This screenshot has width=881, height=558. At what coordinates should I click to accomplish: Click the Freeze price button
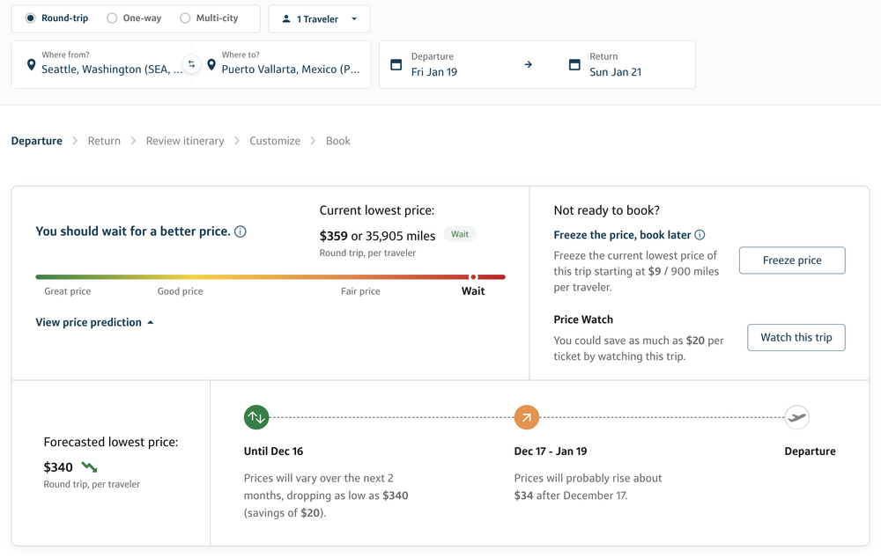pyautogui.click(x=791, y=260)
